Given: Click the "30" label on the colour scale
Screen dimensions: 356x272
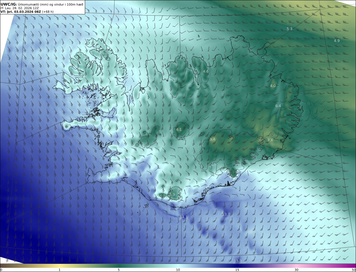Looking at the screenshot, I should (x=296, y=270).
